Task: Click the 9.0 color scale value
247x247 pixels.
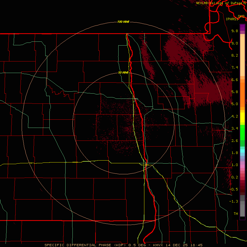Action: (235, 43)
